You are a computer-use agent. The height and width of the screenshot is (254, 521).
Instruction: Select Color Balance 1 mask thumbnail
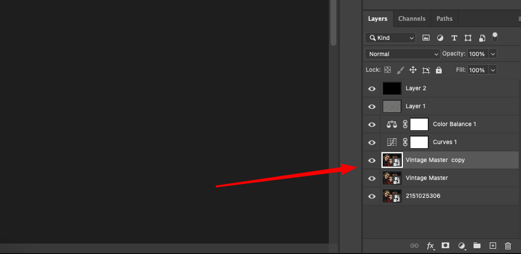pyautogui.click(x=419, y=124)
